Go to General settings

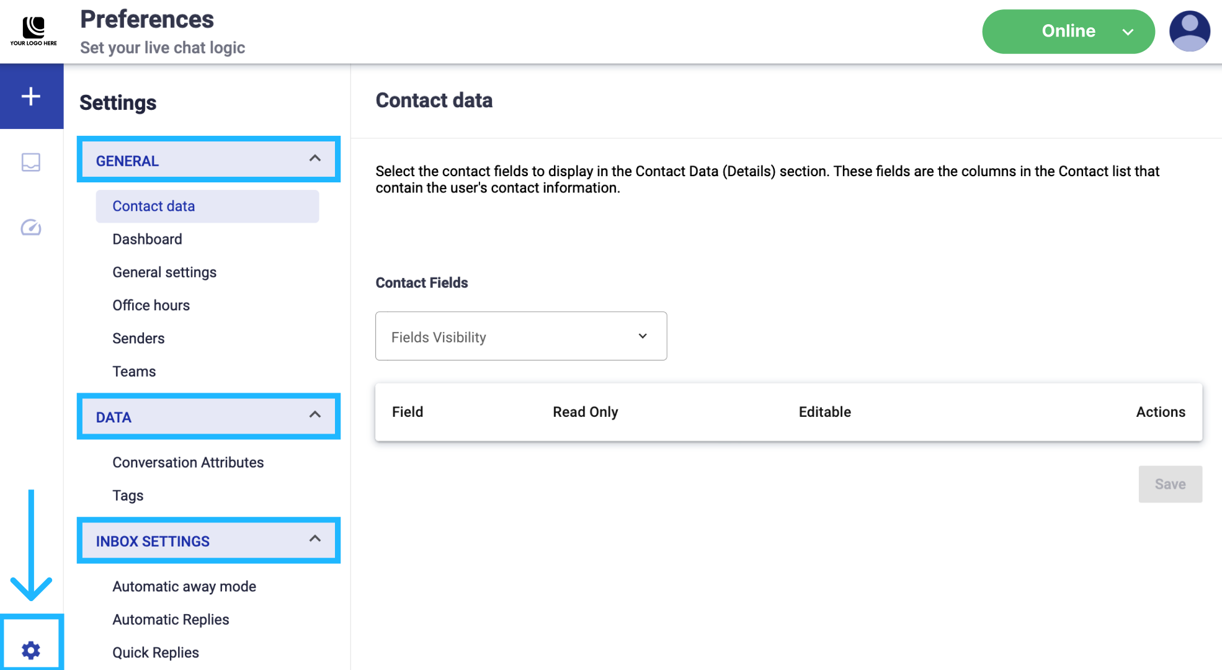(x=164, y=272)
